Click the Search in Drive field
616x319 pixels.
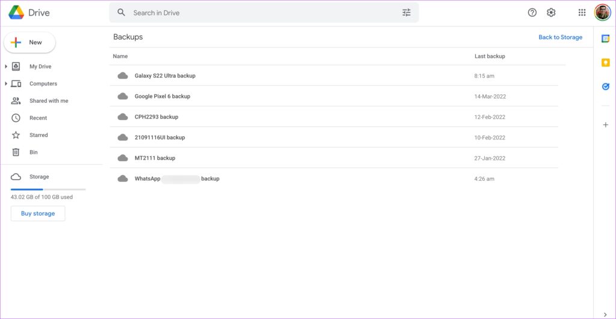click(x=264, y=13)
